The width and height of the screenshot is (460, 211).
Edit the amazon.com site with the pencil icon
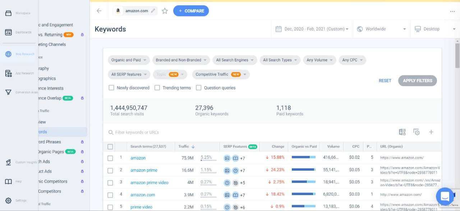pyautogui.click(x=153, y=11)
